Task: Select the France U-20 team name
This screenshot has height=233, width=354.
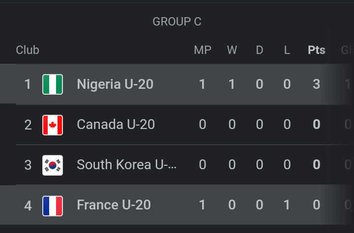Action: pyautogui.click(x=114, y=205)
